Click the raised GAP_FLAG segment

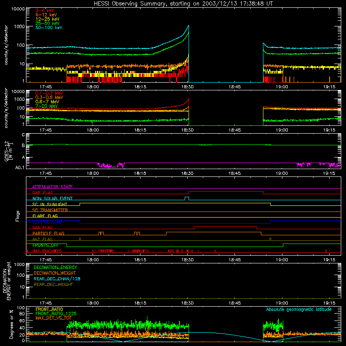point(226,192)
